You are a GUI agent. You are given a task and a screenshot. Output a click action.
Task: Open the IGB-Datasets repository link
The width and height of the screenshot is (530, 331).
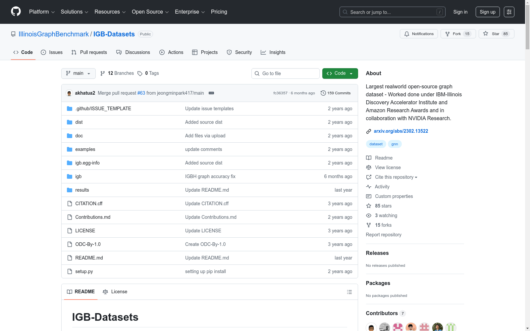click(114, 34)
